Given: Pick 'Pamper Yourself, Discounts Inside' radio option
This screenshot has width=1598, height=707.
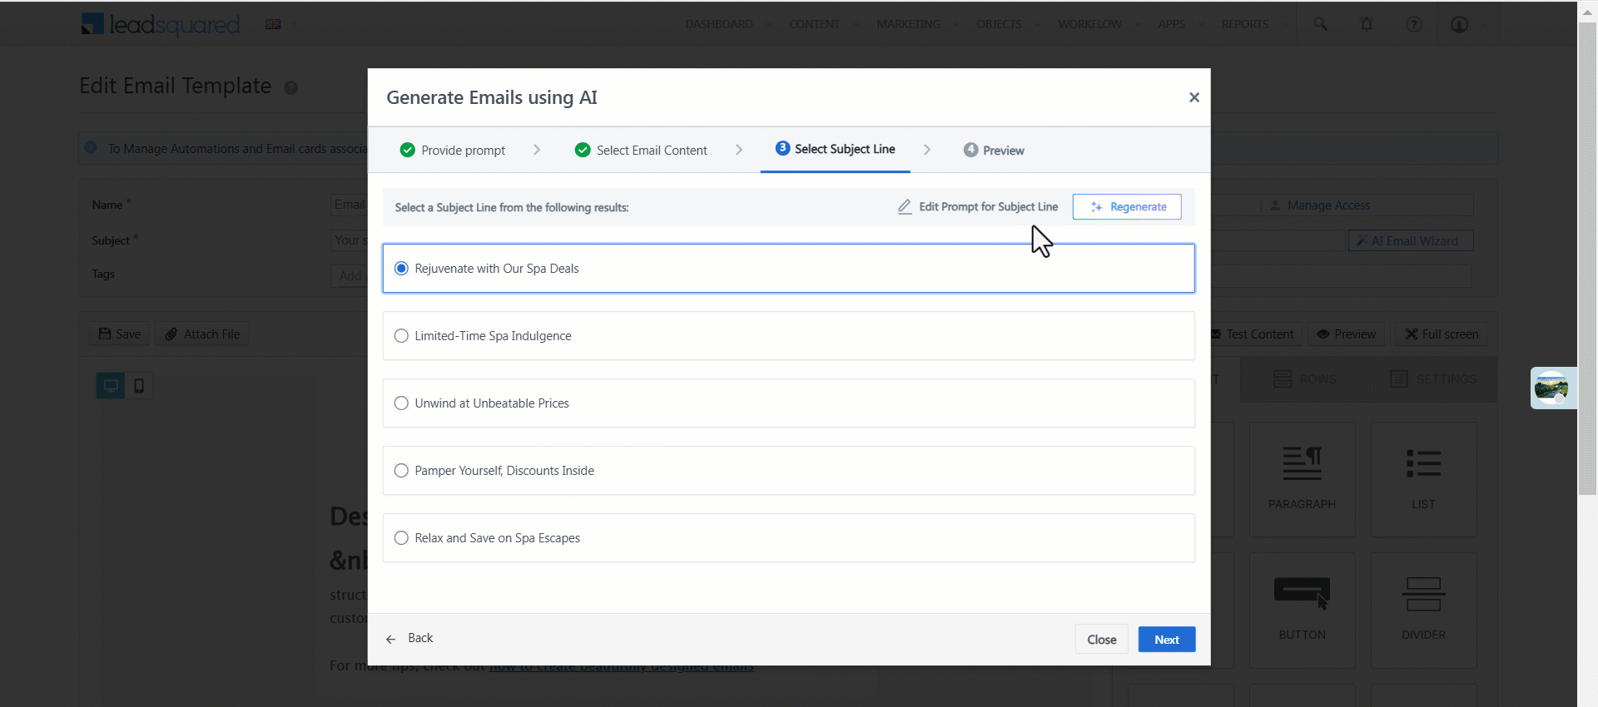Looking at the screenshot, I should (x=401, y=471).
